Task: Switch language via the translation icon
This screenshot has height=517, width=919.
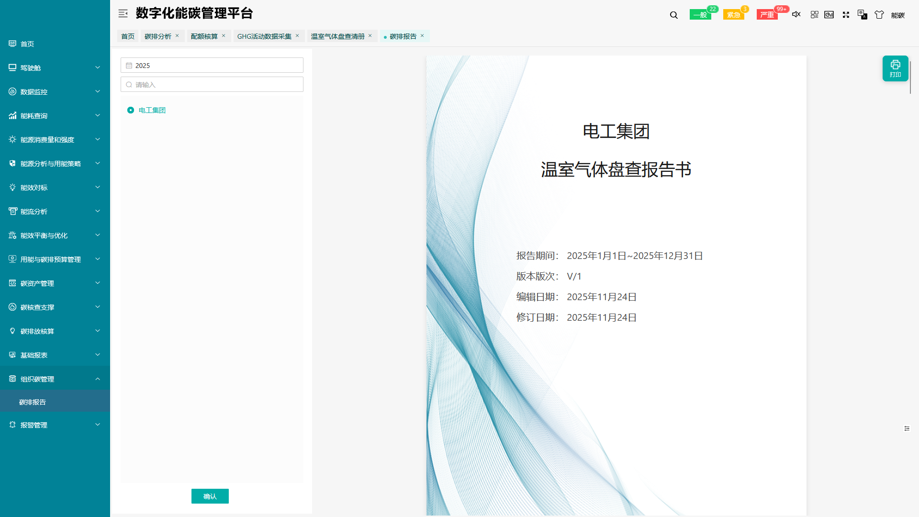Action: [863, 15]
